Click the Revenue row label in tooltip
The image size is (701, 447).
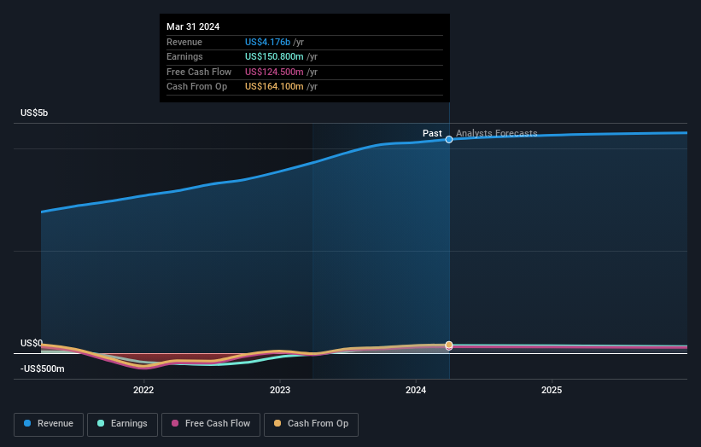pyautogui.click(x=184, y=42)
